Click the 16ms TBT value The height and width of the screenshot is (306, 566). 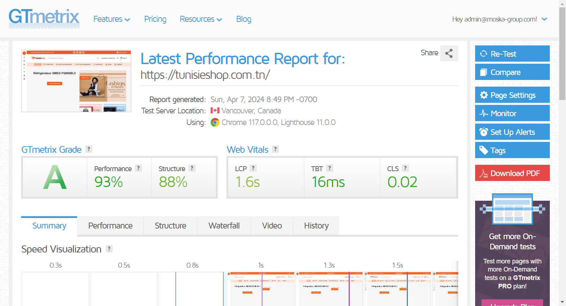pyautogui.click(x=328, y=182)
